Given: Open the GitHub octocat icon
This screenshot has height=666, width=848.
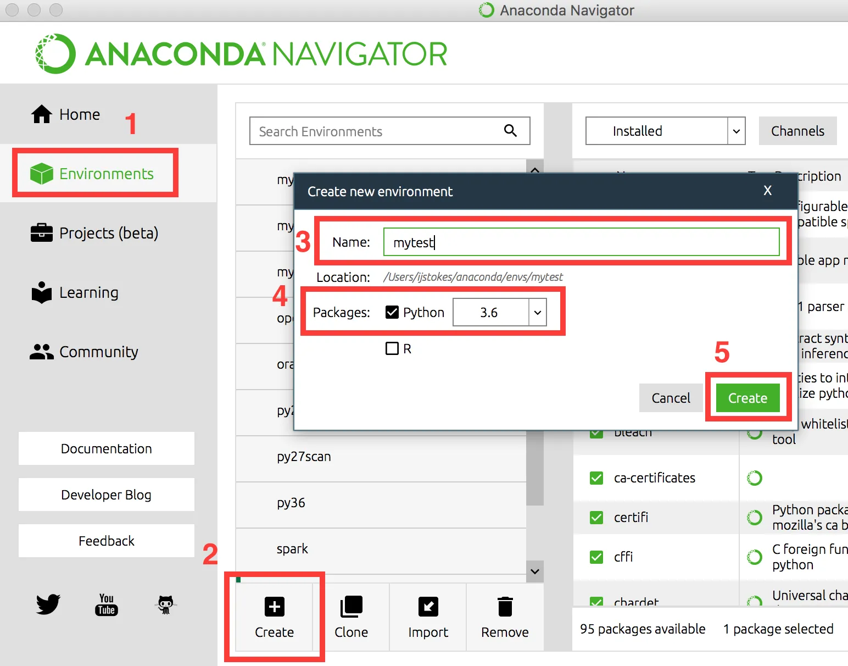Looking at the screenshot, I should pyautogui.click(x=165, y=604).
